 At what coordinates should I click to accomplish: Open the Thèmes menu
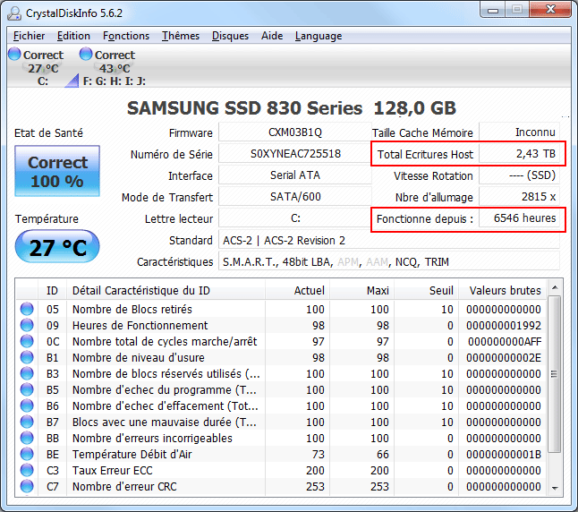coord(181,36)
